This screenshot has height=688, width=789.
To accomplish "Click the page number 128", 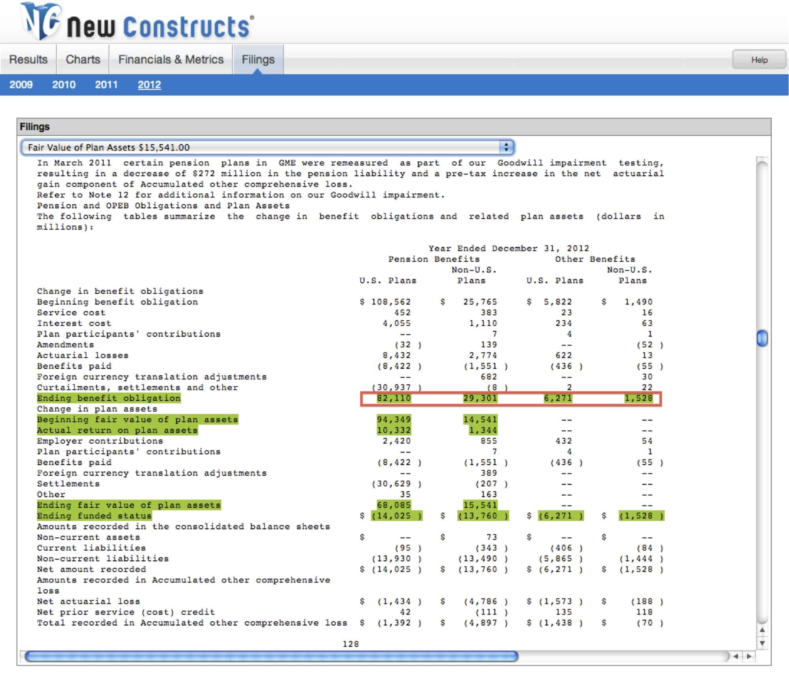I will click(x=351, y=644).
